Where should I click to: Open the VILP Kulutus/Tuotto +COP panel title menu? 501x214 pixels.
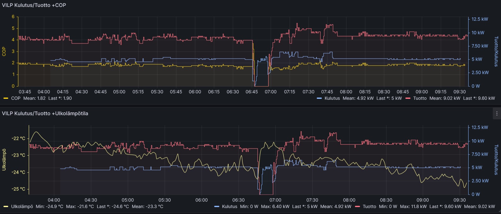pos(34,5)
